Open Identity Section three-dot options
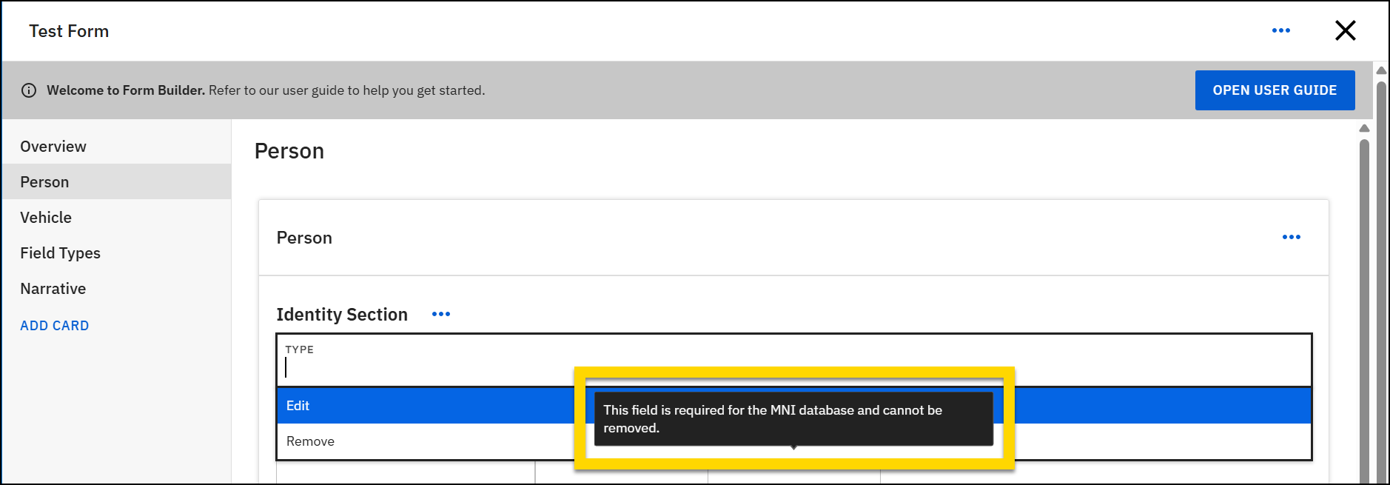The image size is (1390, 485). (x=441, y=314)
